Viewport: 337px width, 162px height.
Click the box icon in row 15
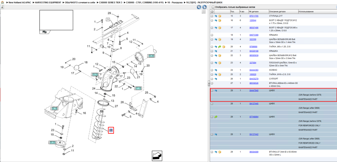click(219, 16)
